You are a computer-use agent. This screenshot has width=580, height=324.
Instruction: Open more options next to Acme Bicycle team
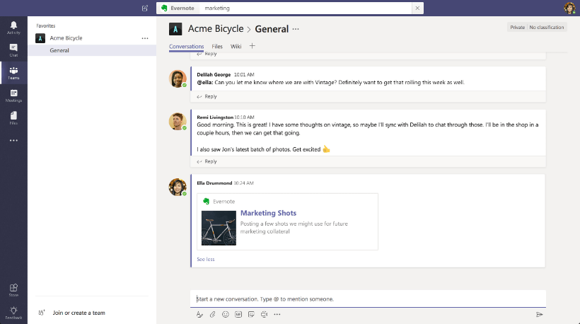tap(145, 38)
